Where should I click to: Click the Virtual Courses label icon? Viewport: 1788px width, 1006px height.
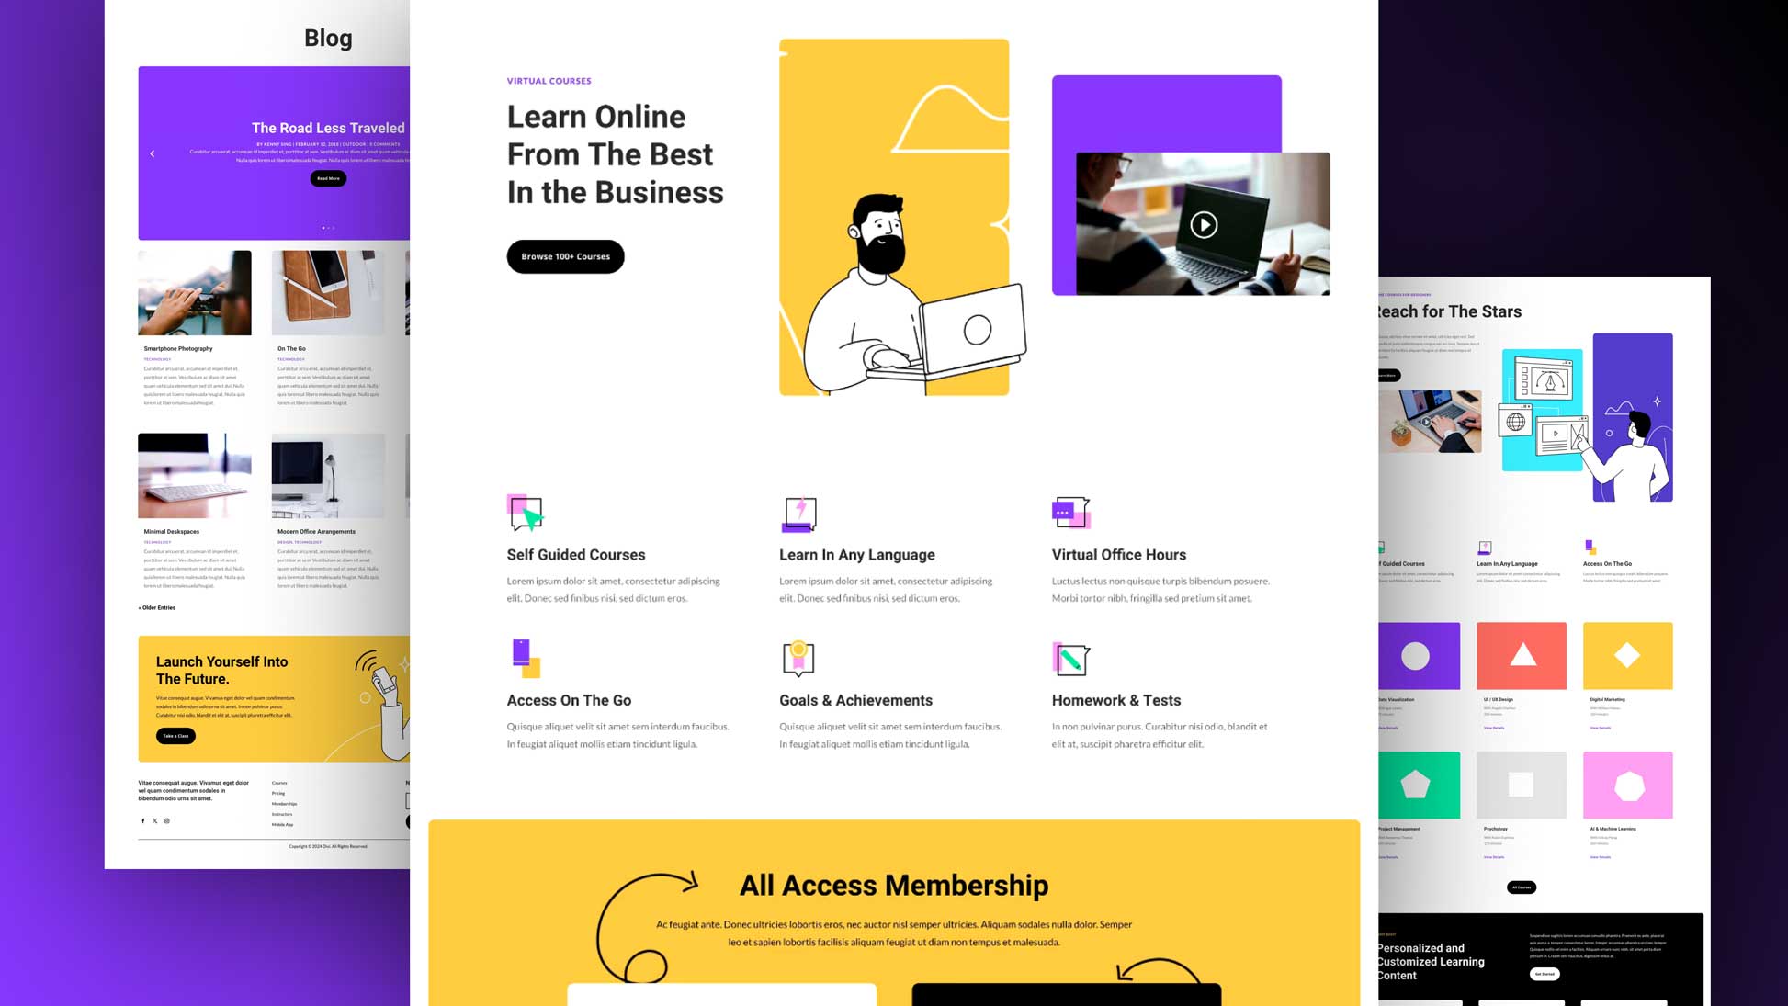(549, 80)
